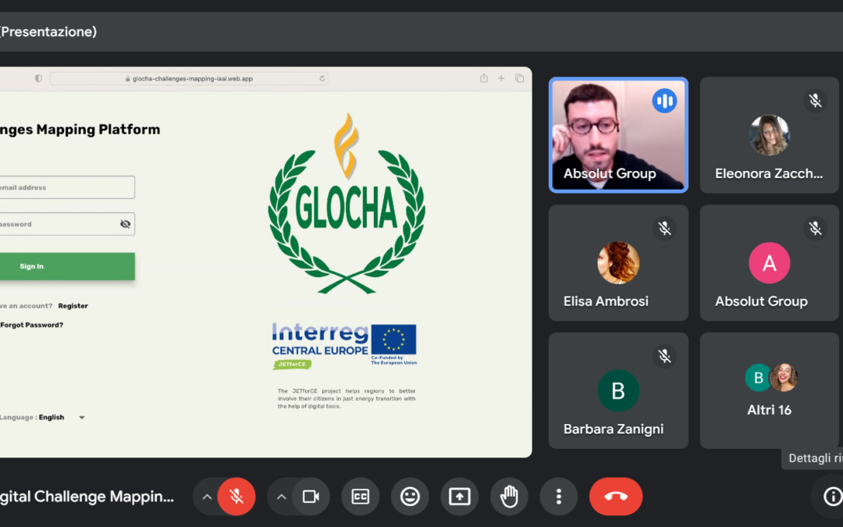Click the Elisa Ambrosi name label
This screenshot has height=527, width=843.
coord(606,301)
